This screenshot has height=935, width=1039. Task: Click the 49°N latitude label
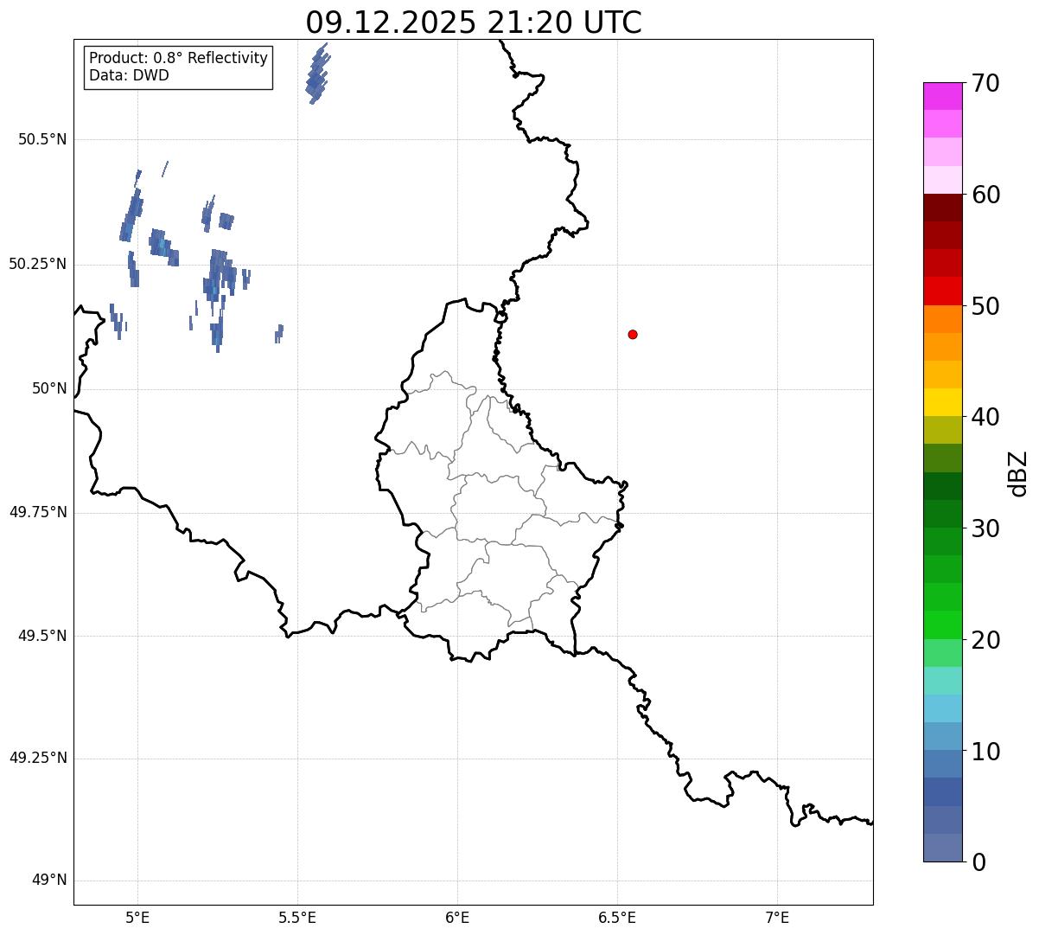coord(49,880)
